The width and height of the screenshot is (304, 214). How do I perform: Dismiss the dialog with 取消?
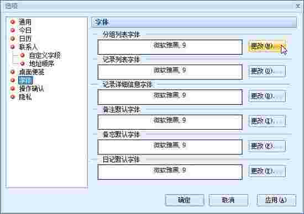coord(228,200)
